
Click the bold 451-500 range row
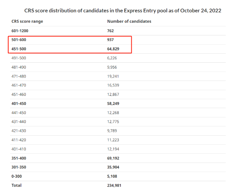[x=118, y=49]
